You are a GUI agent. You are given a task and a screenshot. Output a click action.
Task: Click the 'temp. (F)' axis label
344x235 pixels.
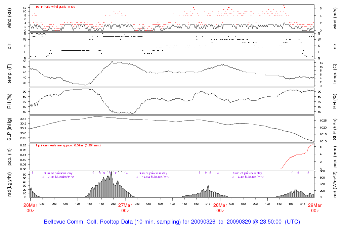coord(9,74)
